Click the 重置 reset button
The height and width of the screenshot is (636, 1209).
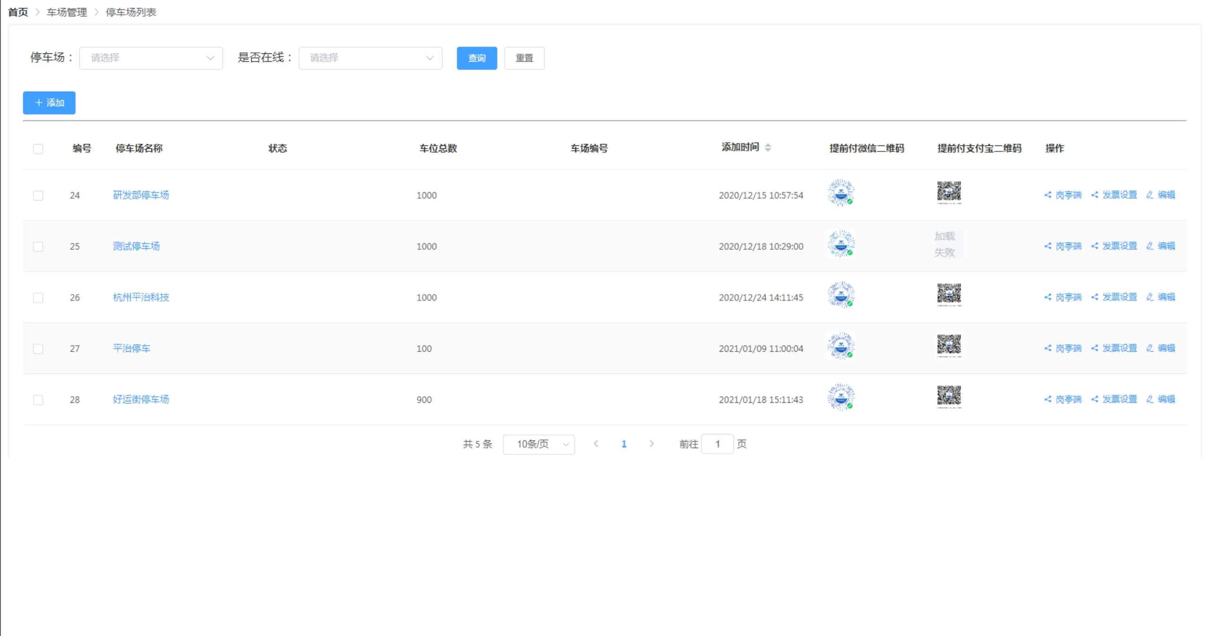pos(524,58)
